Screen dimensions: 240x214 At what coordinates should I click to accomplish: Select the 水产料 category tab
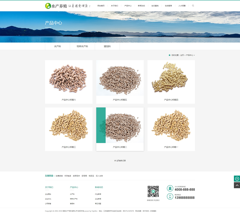tap(58, 46)
